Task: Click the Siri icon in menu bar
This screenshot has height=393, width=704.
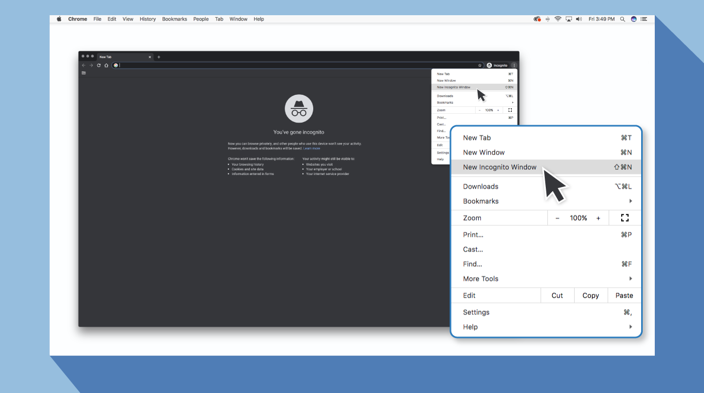Action: pyautogui.click(x=633, y=19)
